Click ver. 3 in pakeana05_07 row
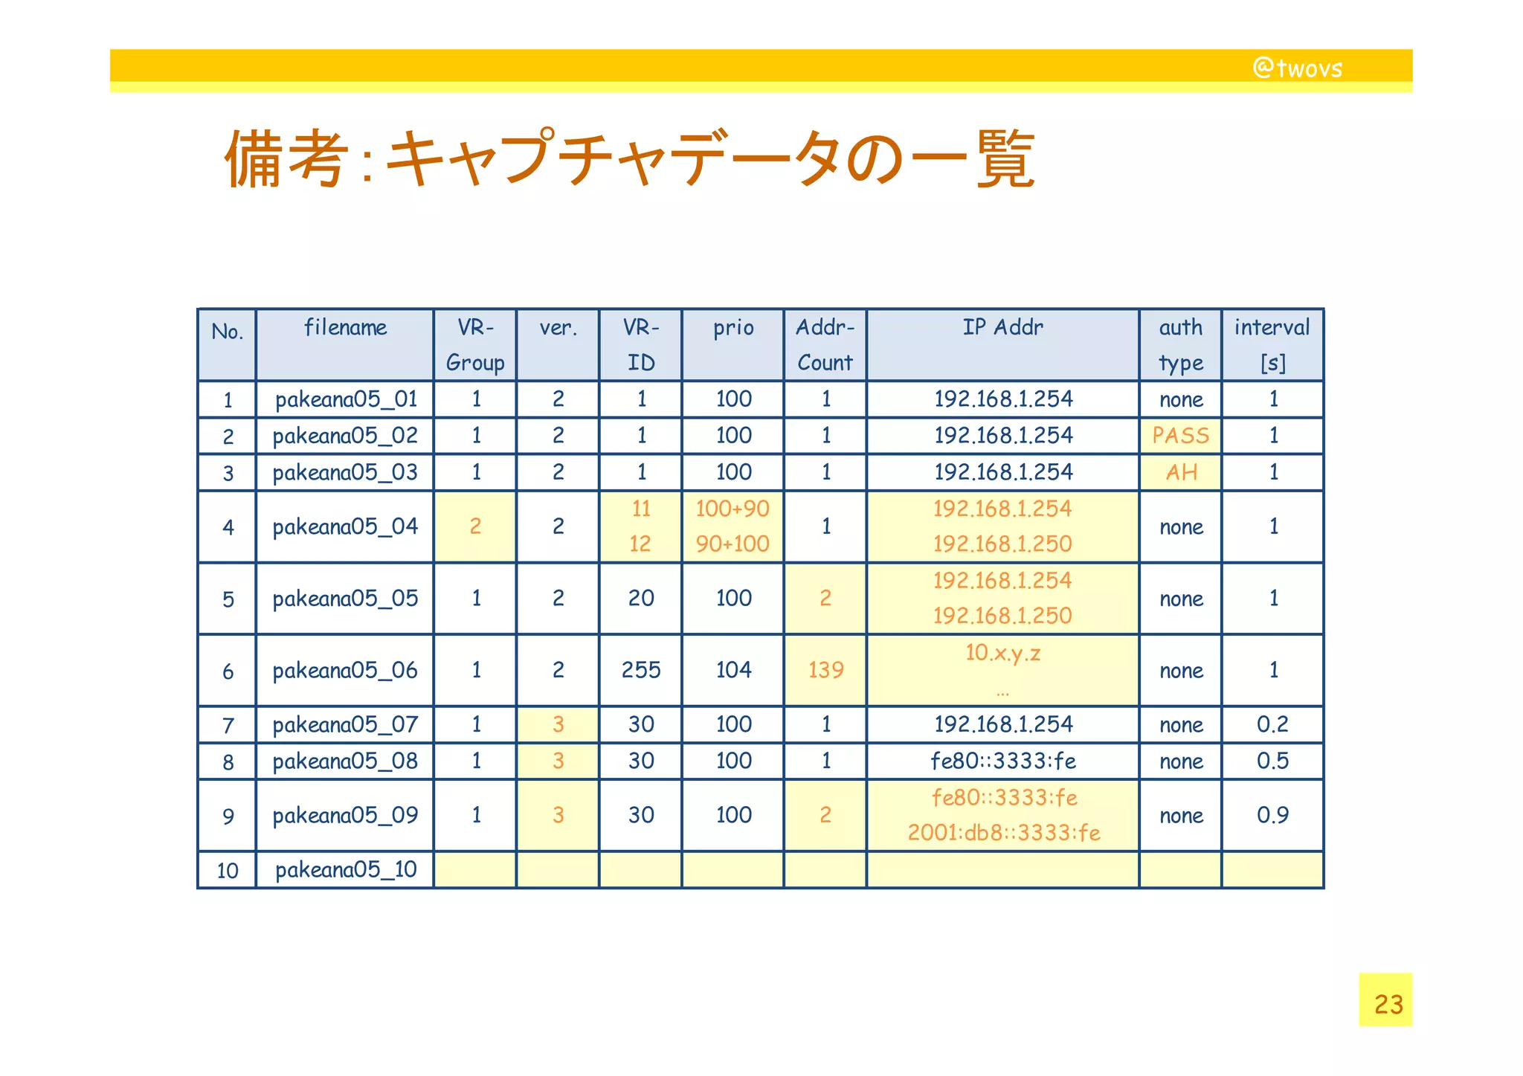The height and width of the screenshot is (1076, 1523). tap(558, 724)
